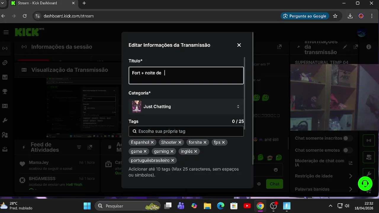
Task: Open the emoji picker in chat input
Action: [276, 170]
